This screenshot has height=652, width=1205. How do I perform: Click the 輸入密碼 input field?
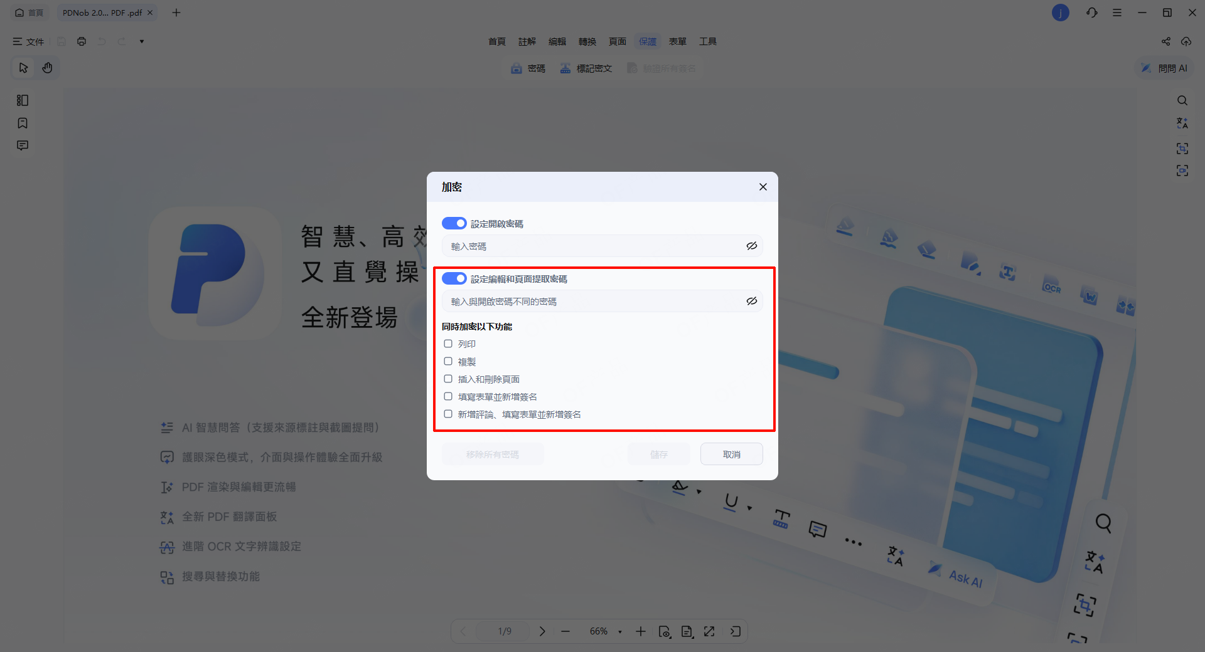click(602, 246)
